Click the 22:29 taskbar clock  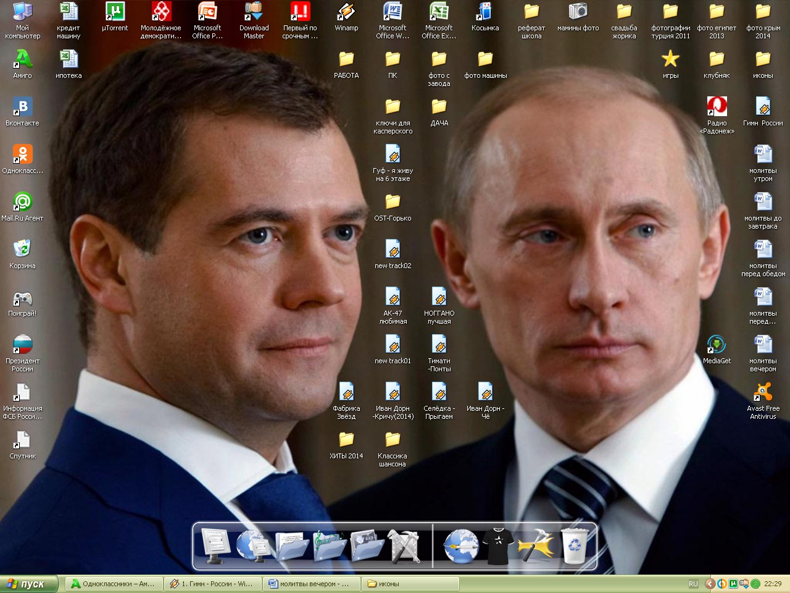pos(773,584)
